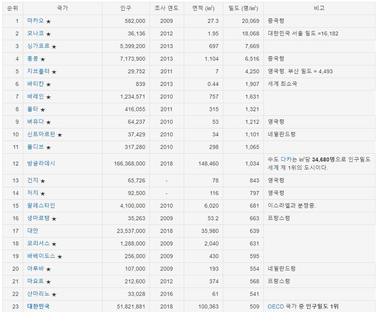Click the star beside 건지
Image resolution: width=379 pixels, height=312 pixels.
click(x=43, y=181)
